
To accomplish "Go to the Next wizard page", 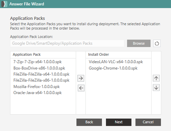I will coord(119,122).
